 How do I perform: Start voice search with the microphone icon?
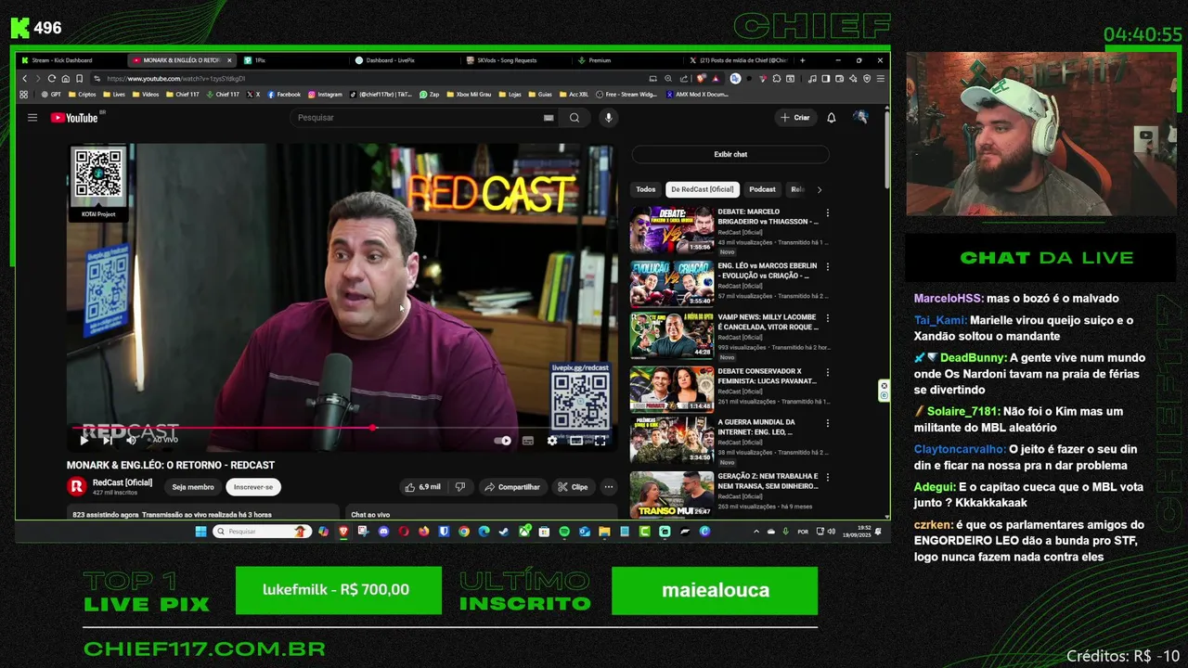[x=609, y=118]
